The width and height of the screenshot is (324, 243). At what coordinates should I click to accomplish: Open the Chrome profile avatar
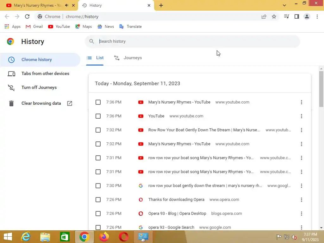tap(307, 16)
